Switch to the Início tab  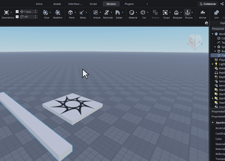coord(39,4)
